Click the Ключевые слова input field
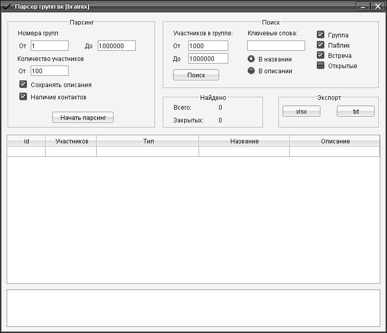This screenshot has height=333, width=387. 276,46
